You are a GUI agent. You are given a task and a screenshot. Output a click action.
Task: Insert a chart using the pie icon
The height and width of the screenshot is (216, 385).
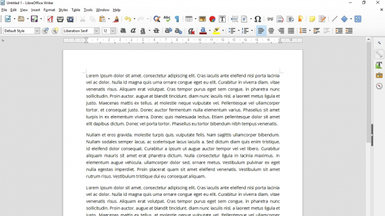pyautogui.click(x=213, y=19)
